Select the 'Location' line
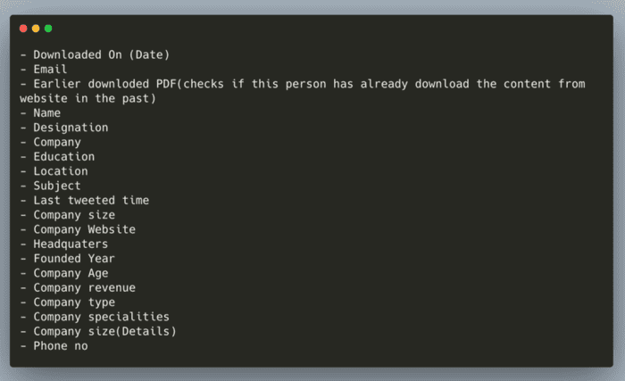 click(54, 171)
